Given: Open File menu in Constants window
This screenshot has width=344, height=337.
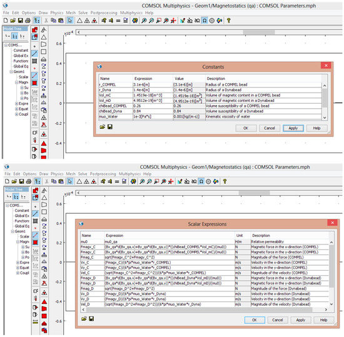Looking at the screenshot, I should (6, 13).
